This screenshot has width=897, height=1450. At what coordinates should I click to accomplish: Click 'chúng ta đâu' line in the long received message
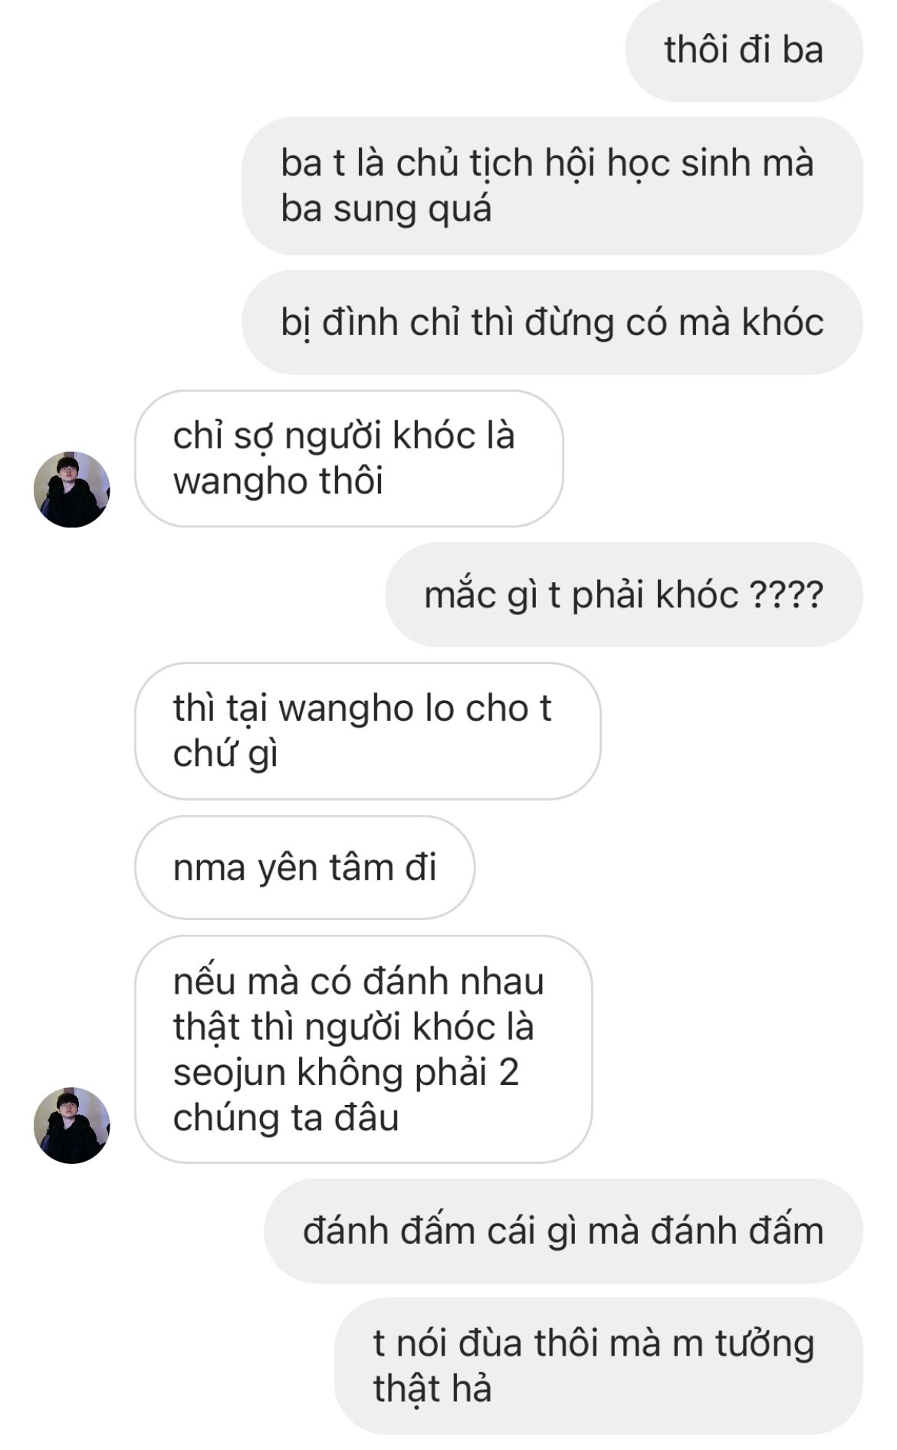[286, 1118]
